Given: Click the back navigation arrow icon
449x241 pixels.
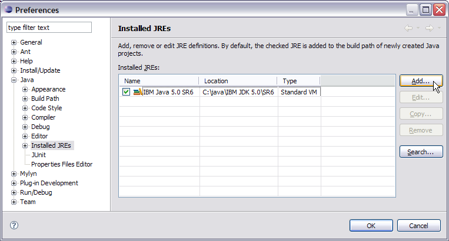Looking at the screenshot, I should [x=408, y=28].
